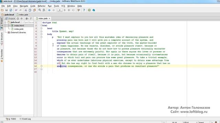This screenshot has width=220, height=123.
Task: Collapse the jade.local project root node
Action: pyautogui.click(x=5, y=22)
